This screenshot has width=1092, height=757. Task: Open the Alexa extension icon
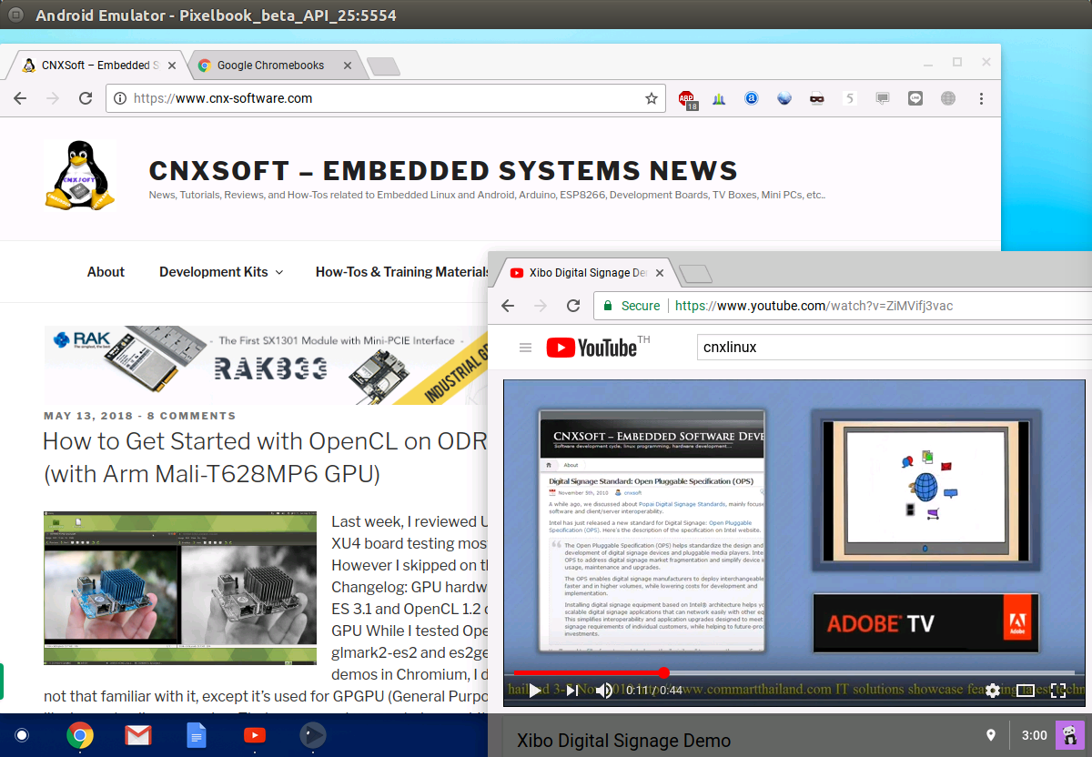(752, 98)
